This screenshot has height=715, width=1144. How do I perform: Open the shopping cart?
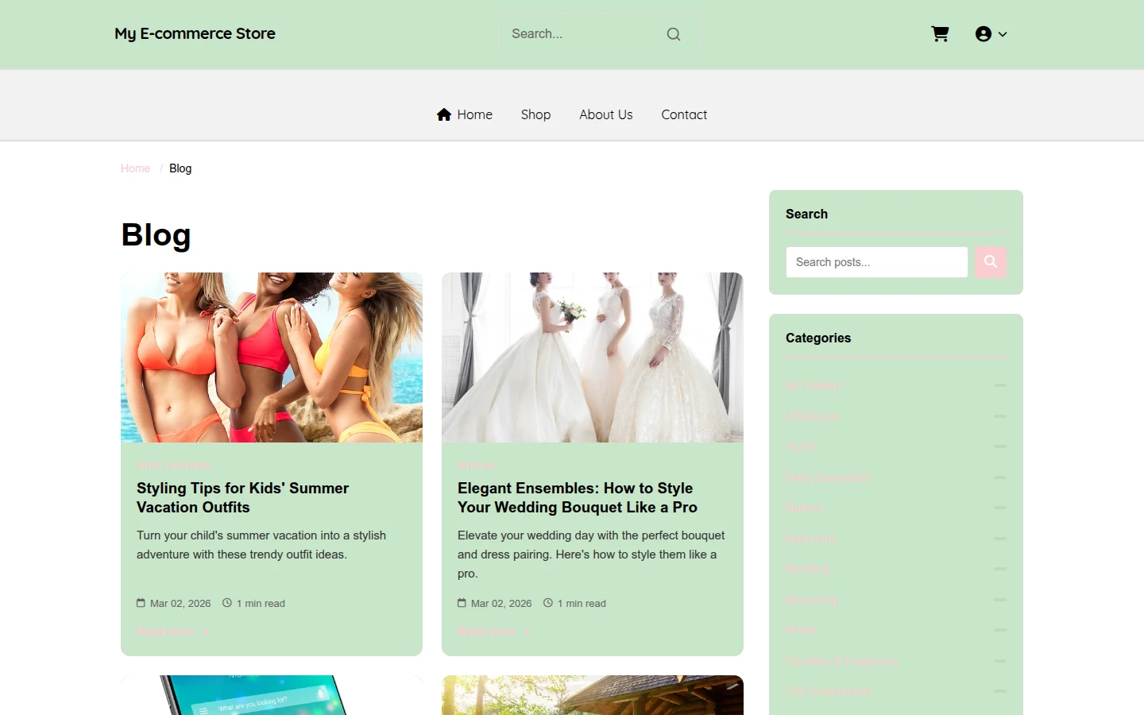click(940, 34)
